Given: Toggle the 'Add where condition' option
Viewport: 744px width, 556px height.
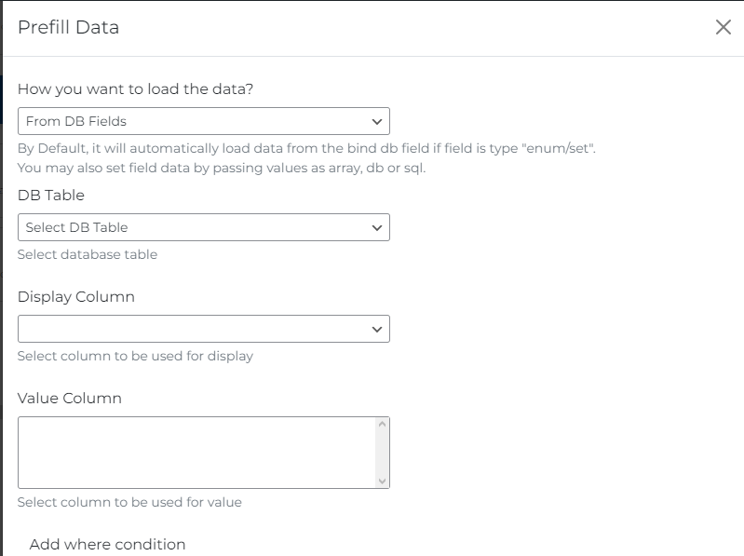Looking at the screenshot, I should tap(107, 544).
